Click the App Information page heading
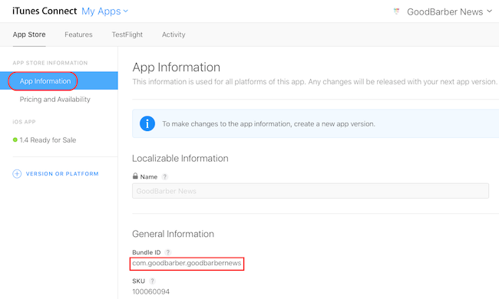Viewport: 499px width, 299px height. (177, 67)
